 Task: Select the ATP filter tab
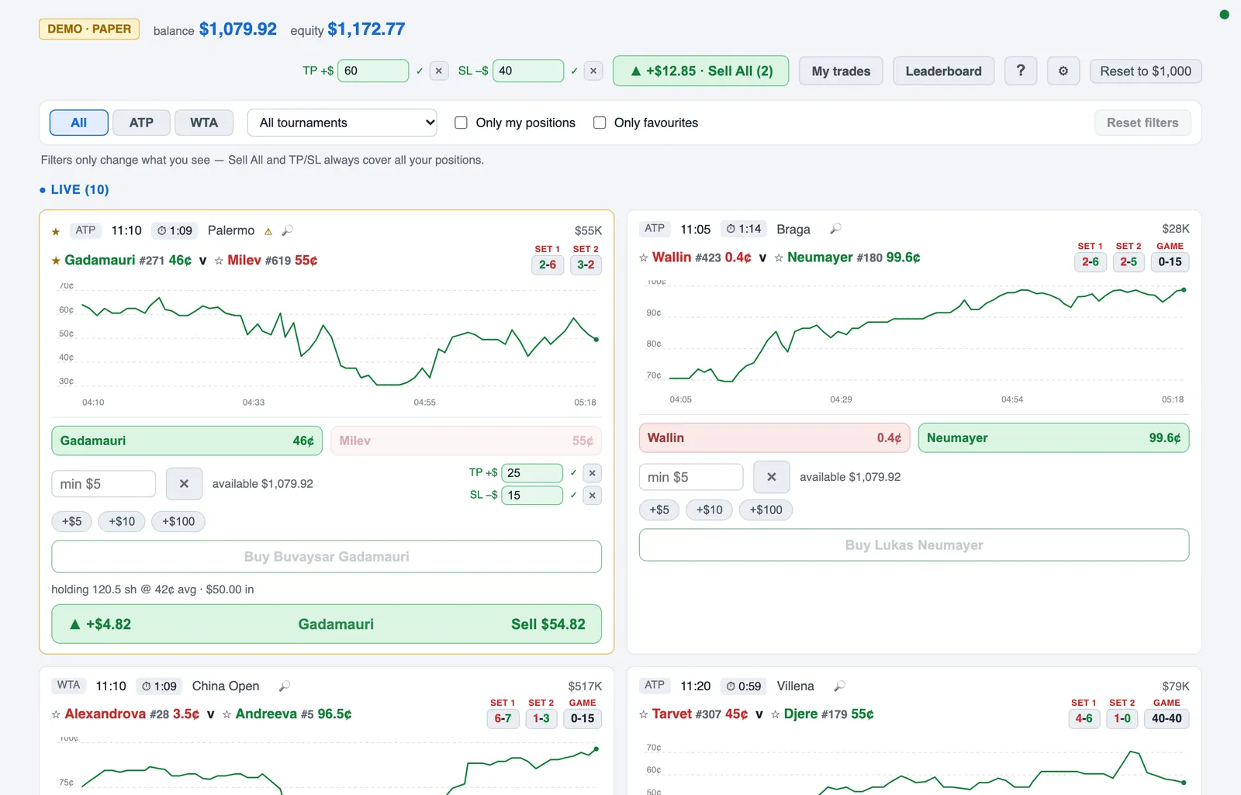click(x=141, y=123)
